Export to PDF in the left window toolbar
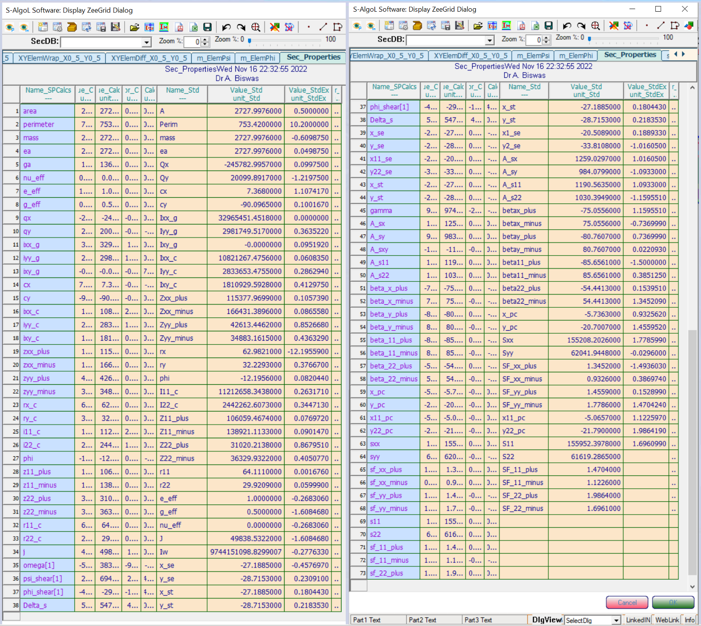Viewport: 701px width, 626px height. click(179, 27)
